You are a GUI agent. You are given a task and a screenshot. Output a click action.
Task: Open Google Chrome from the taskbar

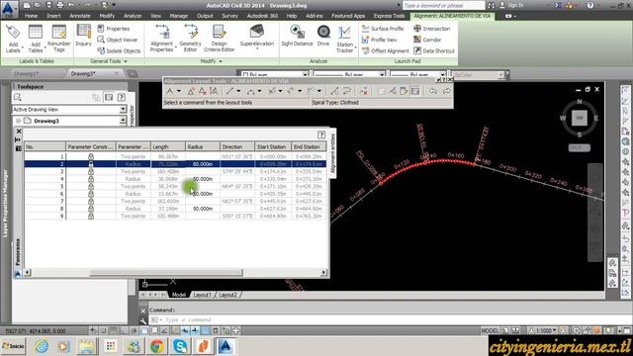[x=157, y=346]
